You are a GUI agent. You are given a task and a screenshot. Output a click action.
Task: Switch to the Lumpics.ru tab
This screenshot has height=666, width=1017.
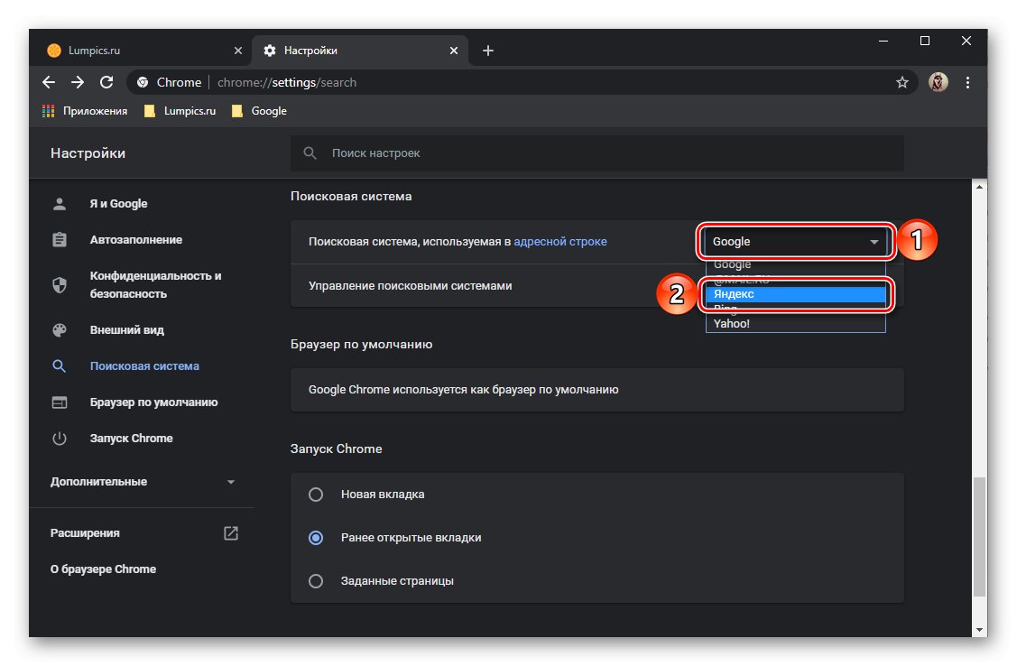tap(135, 51)
